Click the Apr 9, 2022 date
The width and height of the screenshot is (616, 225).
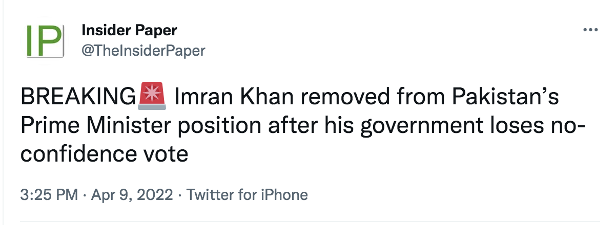(x=131, y=195)
